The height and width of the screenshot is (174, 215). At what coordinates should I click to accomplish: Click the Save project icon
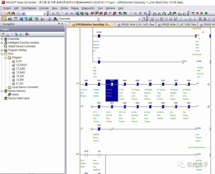coord(13,14)
